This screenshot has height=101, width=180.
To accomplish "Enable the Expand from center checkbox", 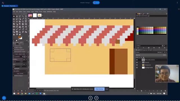I will pos(13,52).
